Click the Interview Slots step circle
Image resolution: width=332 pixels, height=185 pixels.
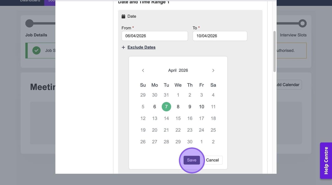302,23
